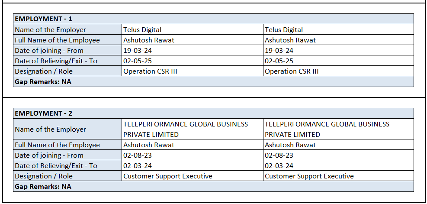Click the last-column 02-03-24 relieving date cell
The width and height of the screenshot is (427, 204).
click(x=279, y=166)
